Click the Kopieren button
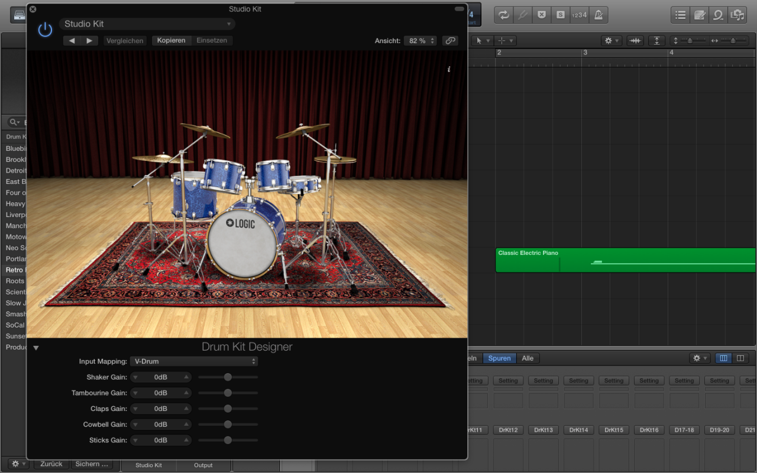The height and width of the screenshot is (473, 757). pyautogui.click(x=172, y=40)
